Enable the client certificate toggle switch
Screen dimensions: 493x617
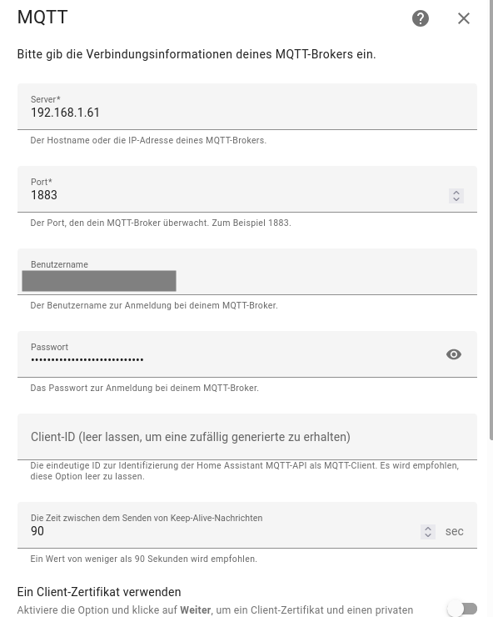(462, 609)
